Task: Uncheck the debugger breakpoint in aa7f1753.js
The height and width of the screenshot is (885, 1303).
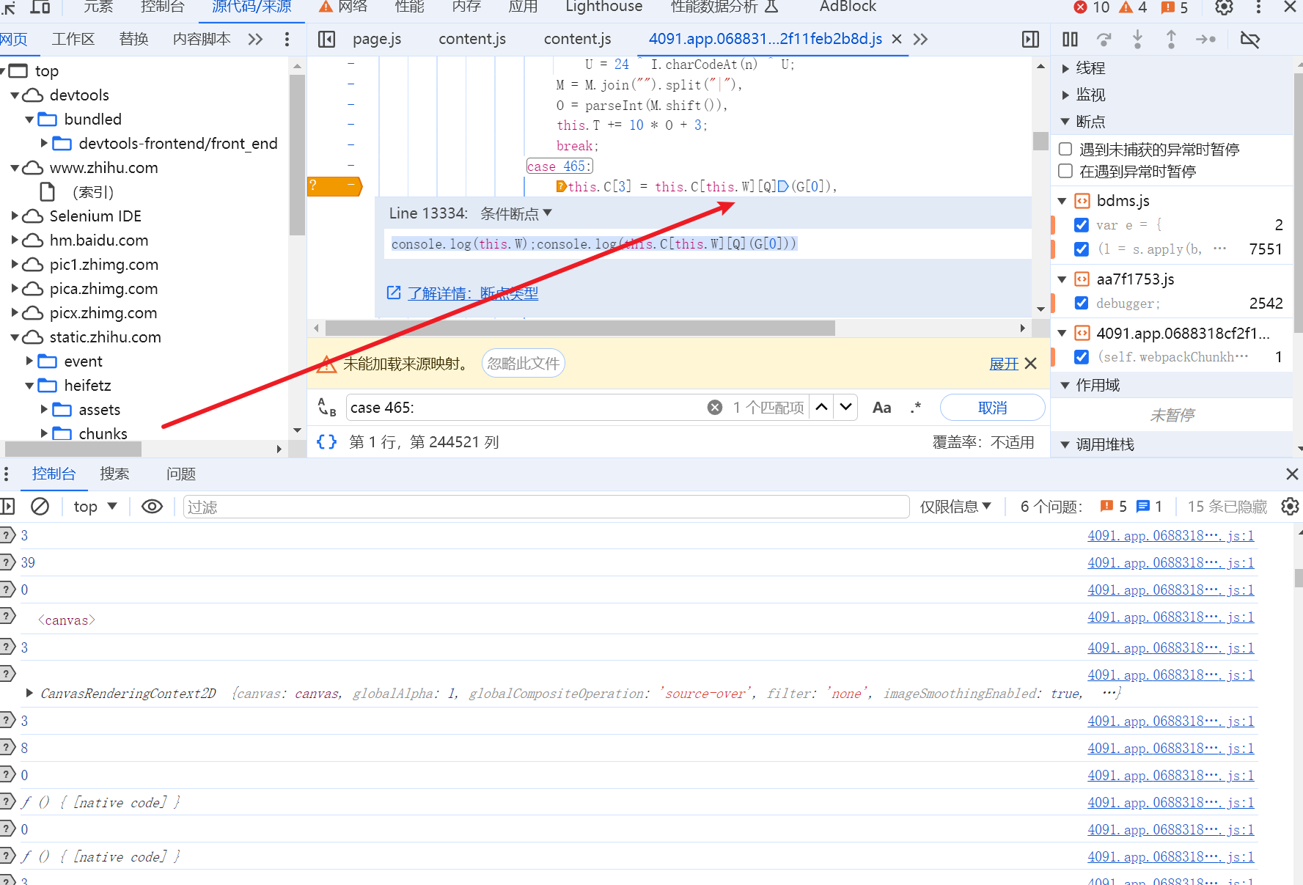Action: tap(1081, 303)
